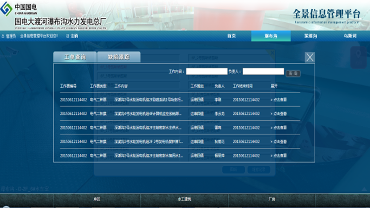Click work content mentioning 励磁系统1号功率柜

coord(149,100)
